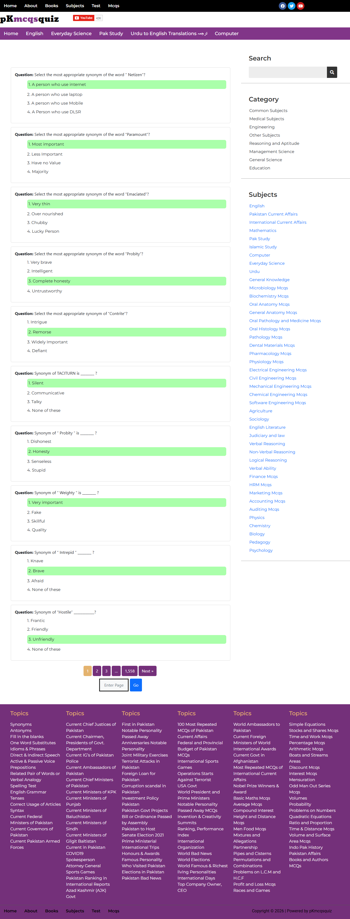Click the Next » pagination button
Image resolution: width=350 pixels, height=919 pixels.
(147, 671)
